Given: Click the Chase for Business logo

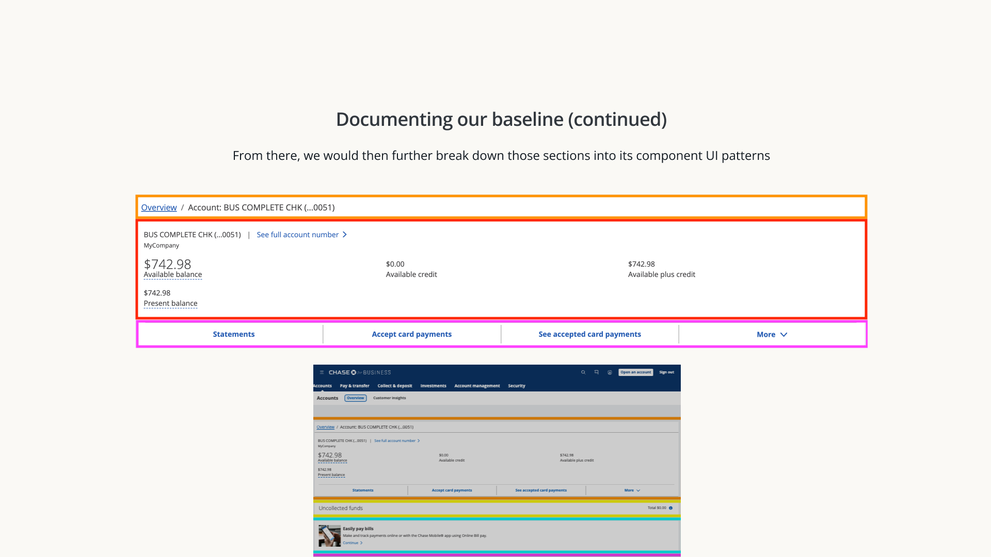Looking at the screenshot, I should tap(360, 372).
